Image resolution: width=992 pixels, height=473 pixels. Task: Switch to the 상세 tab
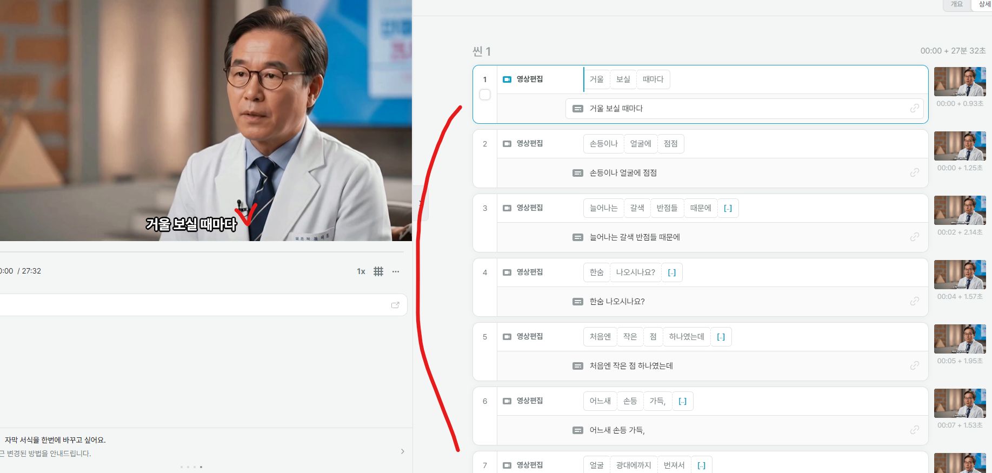[983, 4]
